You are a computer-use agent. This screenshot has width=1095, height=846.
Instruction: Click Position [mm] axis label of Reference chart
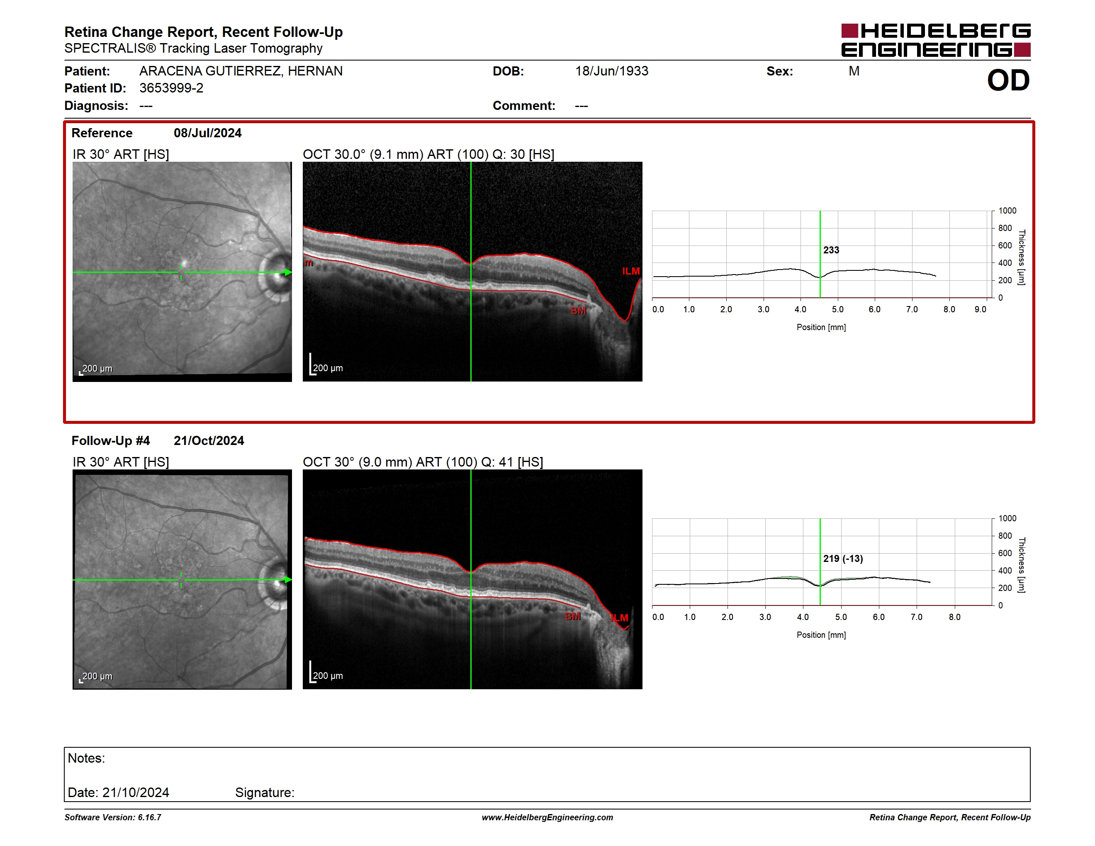click(x=821, y=327)
